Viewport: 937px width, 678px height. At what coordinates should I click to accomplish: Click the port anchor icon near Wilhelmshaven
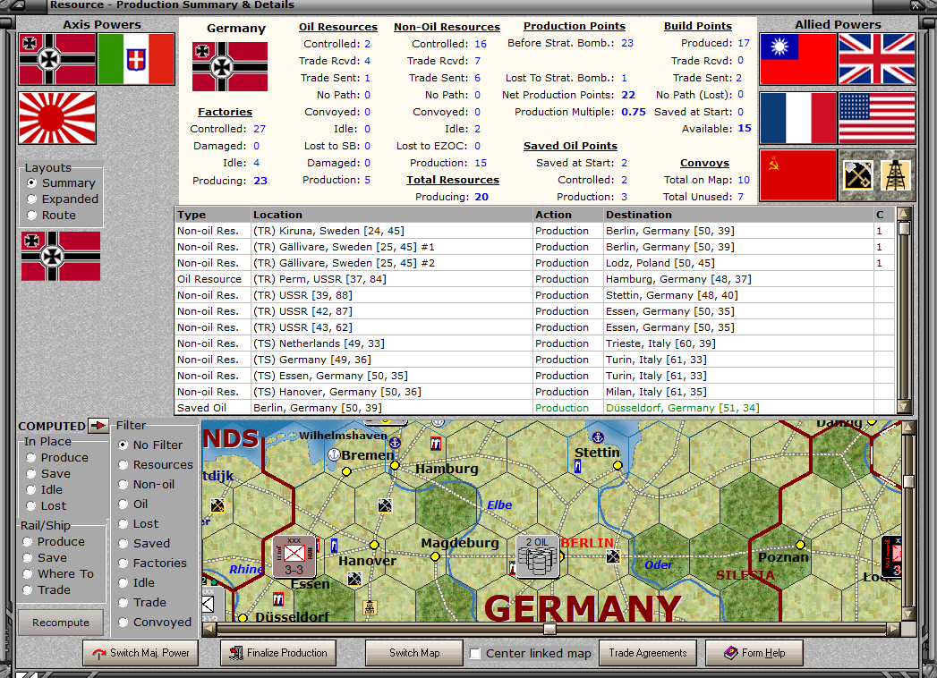(x=395, y=443)
